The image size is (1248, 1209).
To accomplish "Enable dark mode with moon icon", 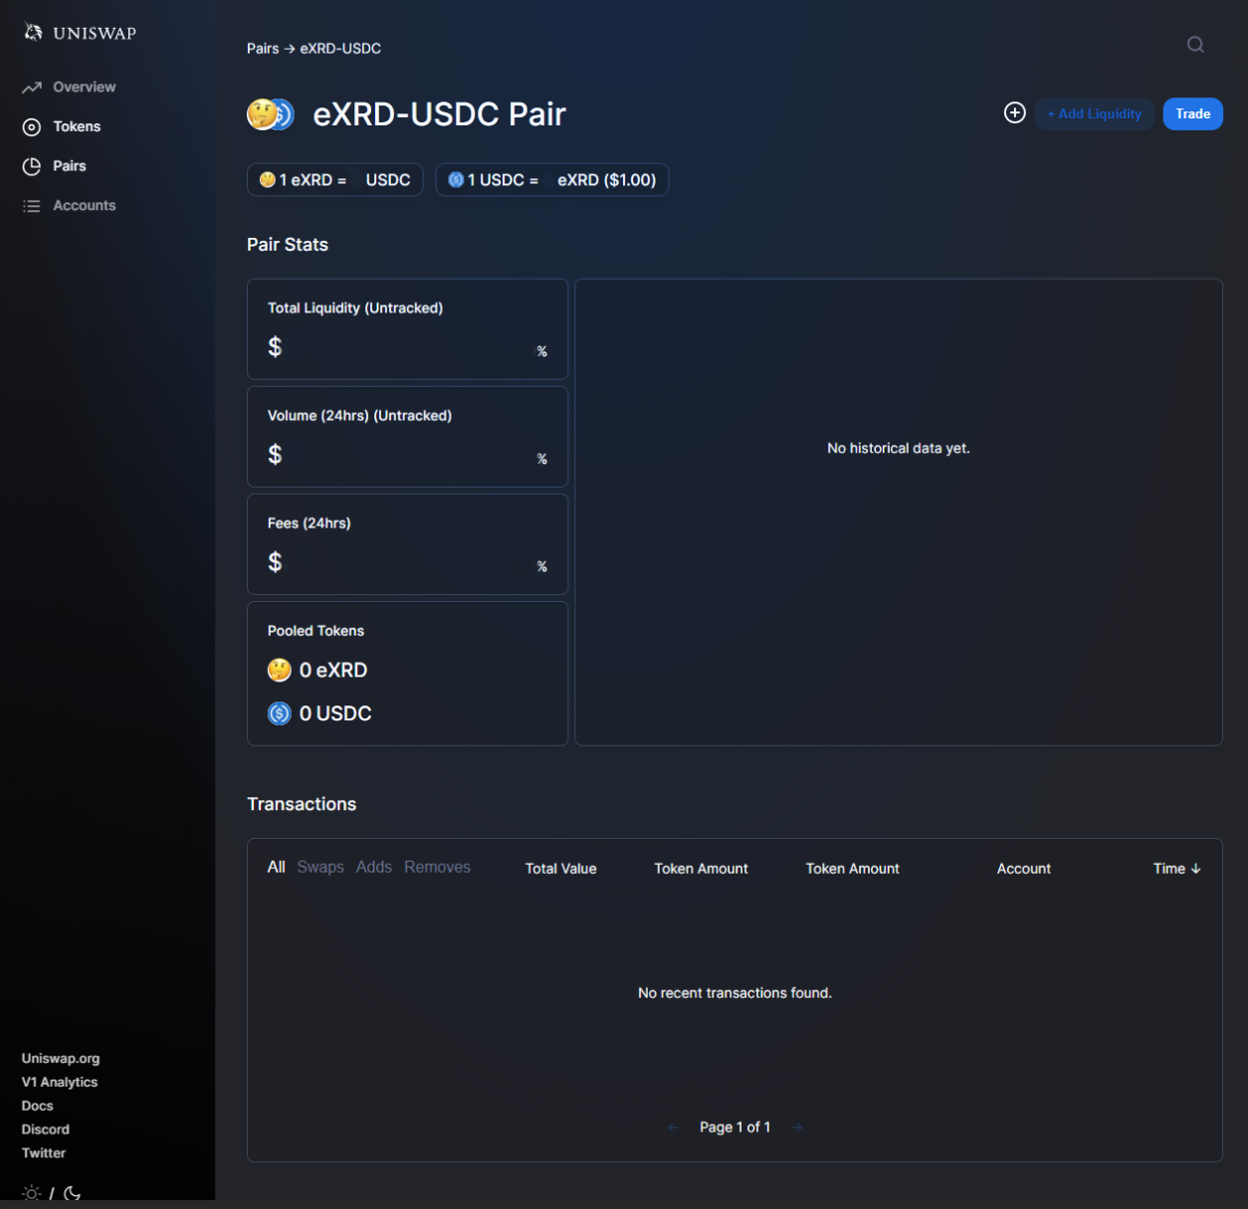I will (x=69, y=1192).
